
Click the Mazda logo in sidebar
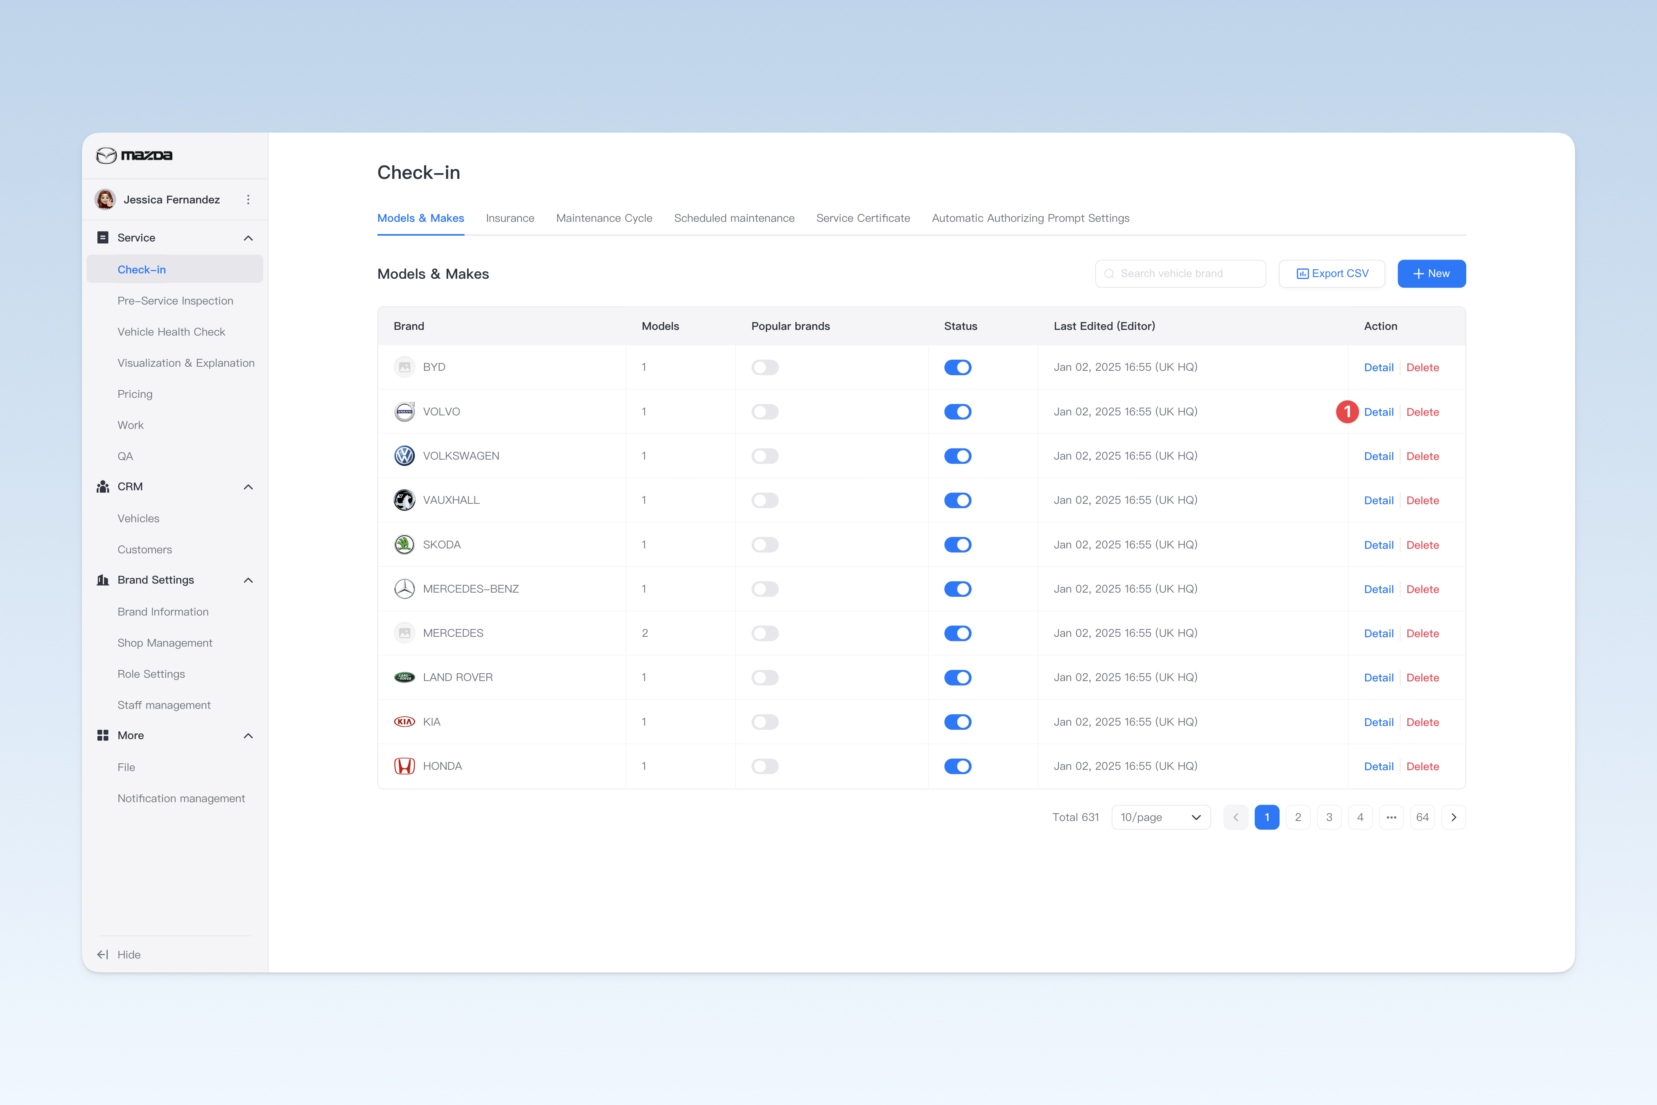coord(134,155)
